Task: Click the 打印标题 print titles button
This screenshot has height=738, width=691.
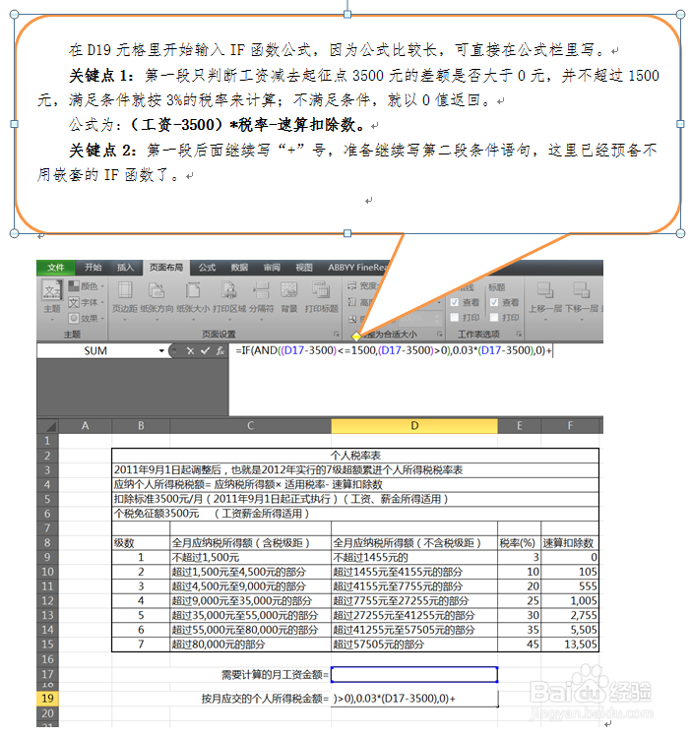Action: pyautogui.click(x=322, y=297)
